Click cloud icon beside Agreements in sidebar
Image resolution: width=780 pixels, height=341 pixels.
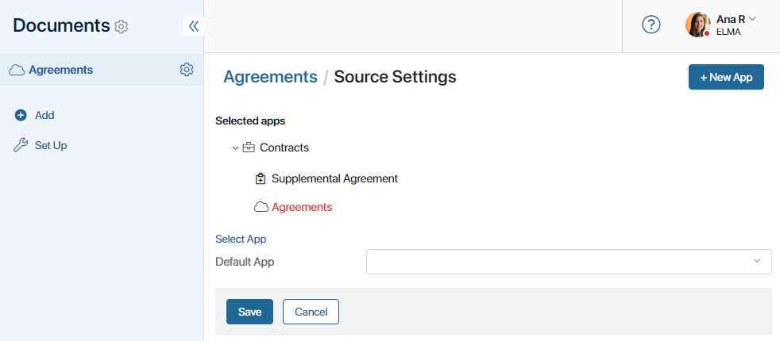click(17, 70)
